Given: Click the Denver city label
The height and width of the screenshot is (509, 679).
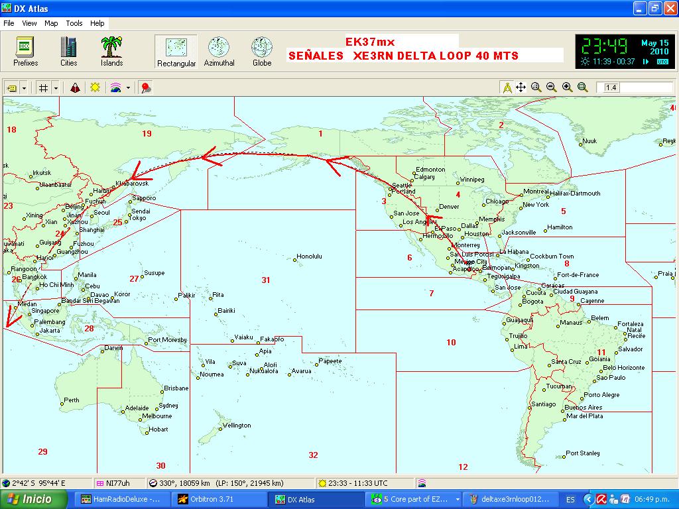Looking at the screenshot, I should coord(449,207).
